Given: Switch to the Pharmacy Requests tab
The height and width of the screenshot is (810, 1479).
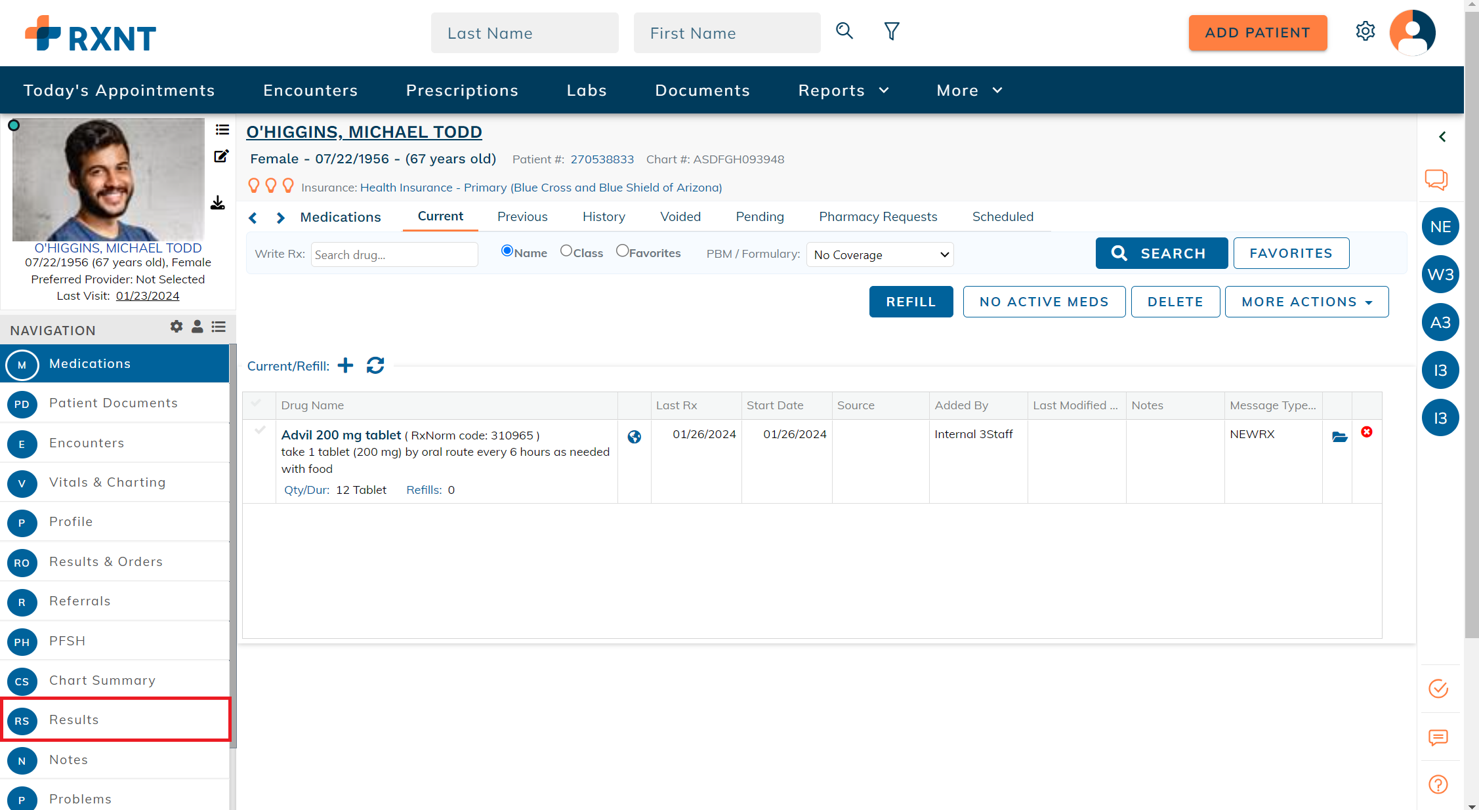Looking at the screenshot, I should point(878,216).
